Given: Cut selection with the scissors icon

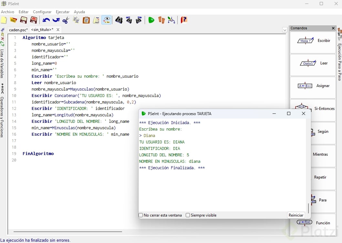Looking at the screenshot, I should 66,20.
